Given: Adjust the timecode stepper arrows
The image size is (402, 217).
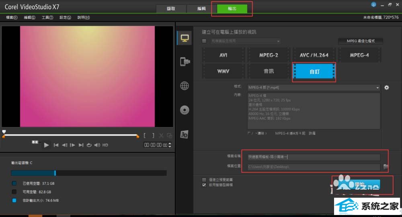Looking at the screenshot, I should tap(170, 145).
